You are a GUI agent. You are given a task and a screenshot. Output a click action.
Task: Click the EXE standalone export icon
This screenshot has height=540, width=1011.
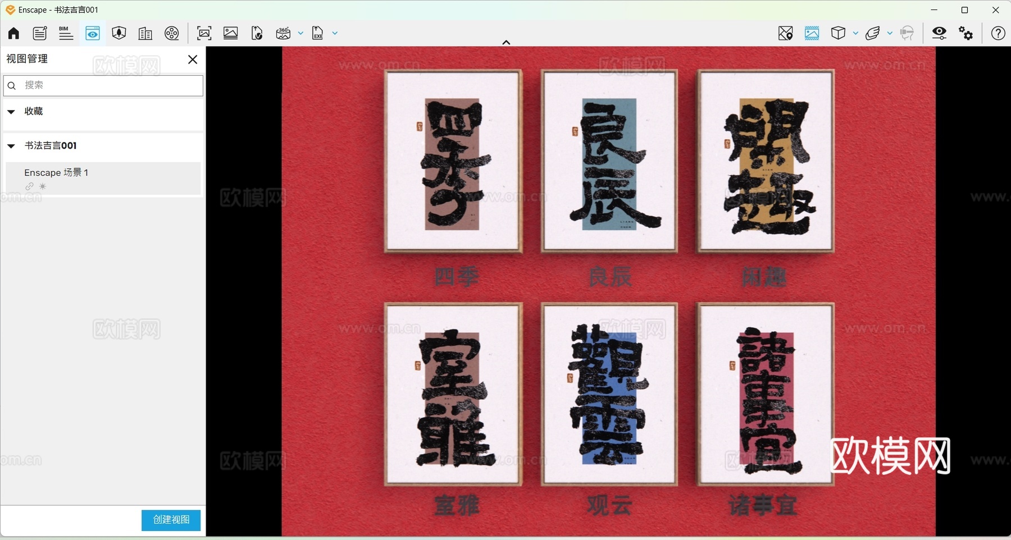318,33
